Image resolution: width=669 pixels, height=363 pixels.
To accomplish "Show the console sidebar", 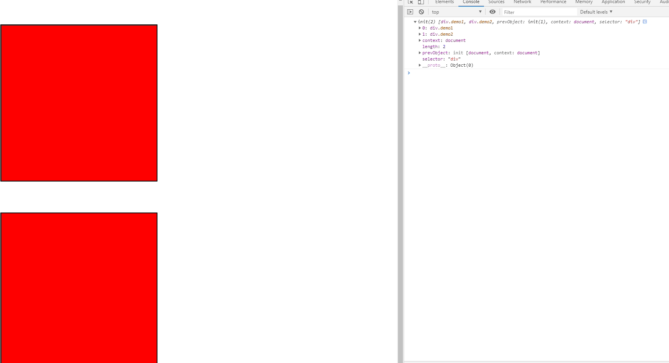I will 410,12.
